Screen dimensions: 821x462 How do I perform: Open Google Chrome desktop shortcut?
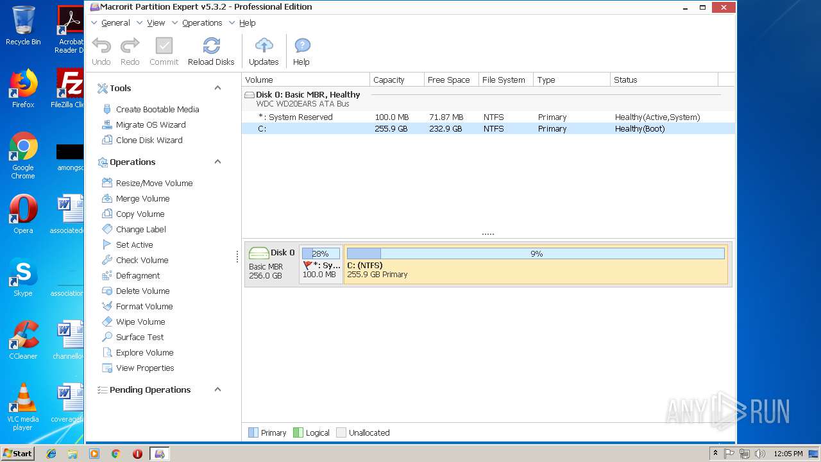tap(23, 156)
